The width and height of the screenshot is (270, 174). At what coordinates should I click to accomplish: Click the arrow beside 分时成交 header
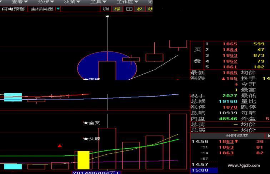point(268,136)
